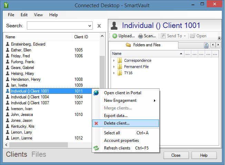
Task: Expand New Engagement submenu arrow
Action: 155,100
